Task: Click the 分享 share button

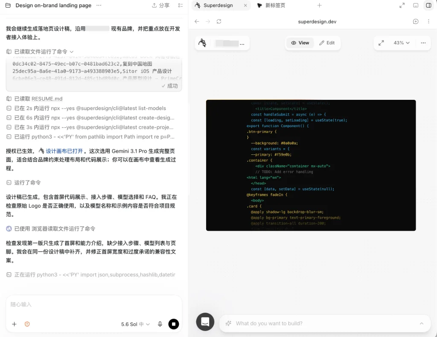Action: [161, 5]
